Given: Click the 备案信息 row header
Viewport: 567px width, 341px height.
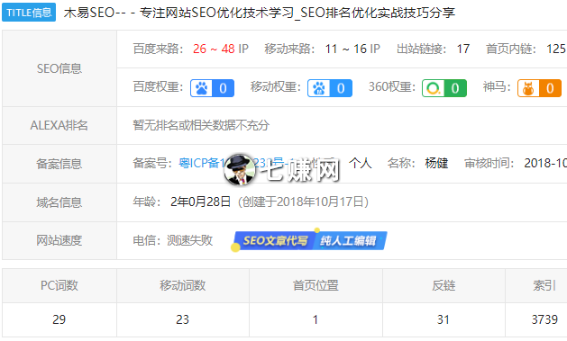Looking at the screenshot, I should tap(59, 164).
